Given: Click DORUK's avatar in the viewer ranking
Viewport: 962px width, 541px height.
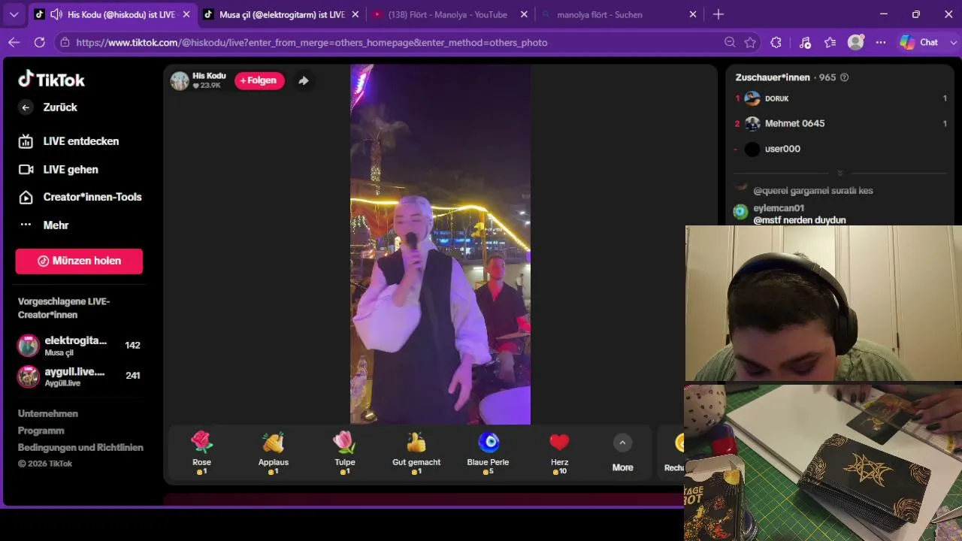Looking at the screenshot, I should (752, 98).
